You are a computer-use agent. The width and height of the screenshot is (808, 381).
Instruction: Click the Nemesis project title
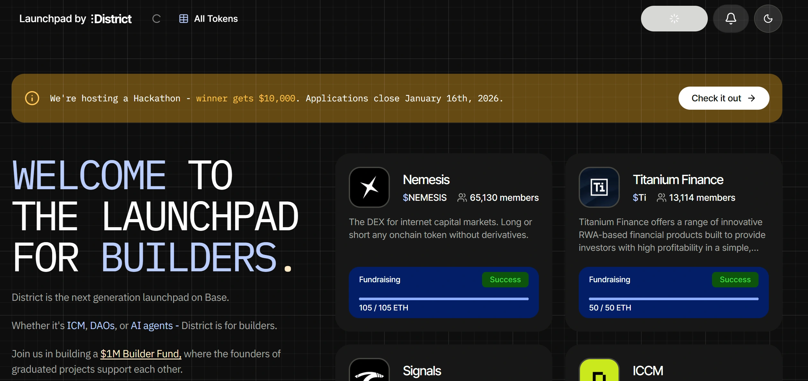click(x=426, y=180)
